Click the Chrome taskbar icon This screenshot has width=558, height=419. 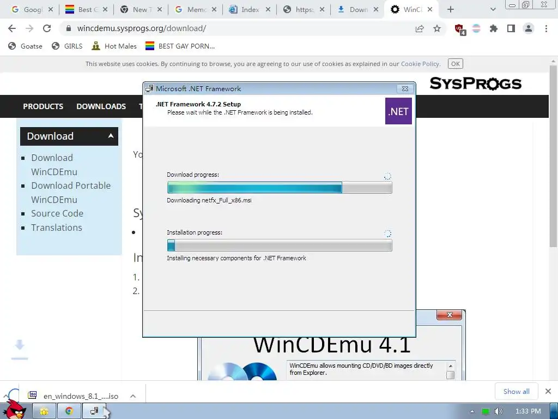(x=69, y=411)
